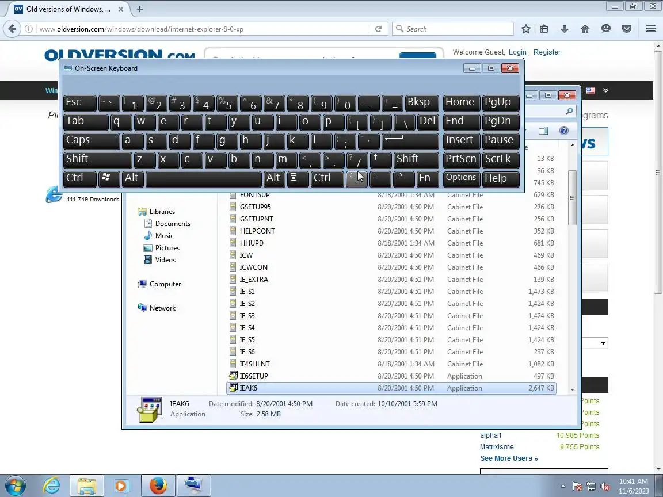Open a new Firefox tab
The width and height of the screenshot is (663, 497).
click(140, 9)
